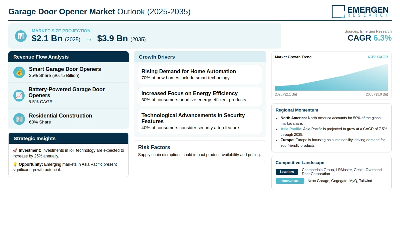Click the chart icon beside Battery-Powered Garage Door Openers
Viewport: 400px width, 233px height.
19,96
